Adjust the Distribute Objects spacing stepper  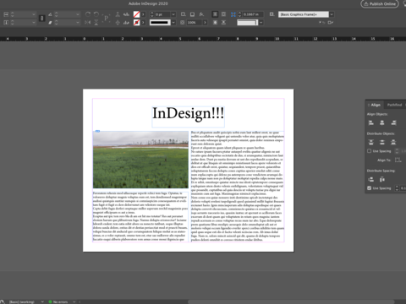397,151
